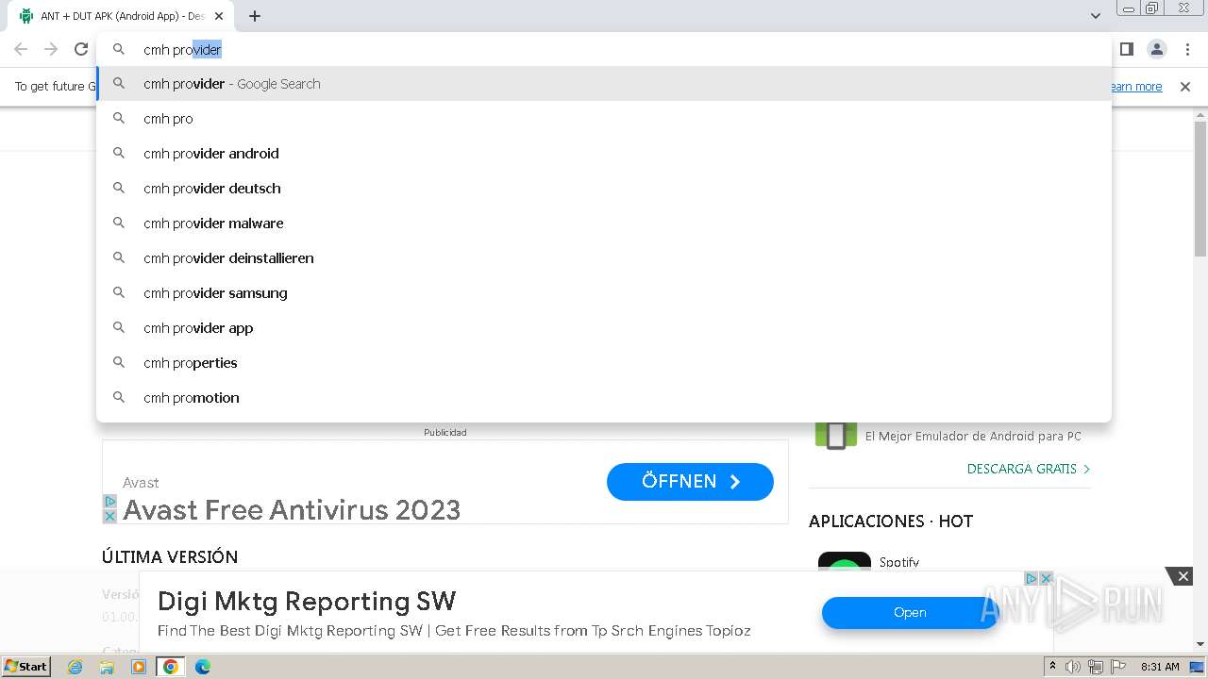Screen dimensions: 1208x679
Task: Click the Spotify app icon
Action: (845, 562)
